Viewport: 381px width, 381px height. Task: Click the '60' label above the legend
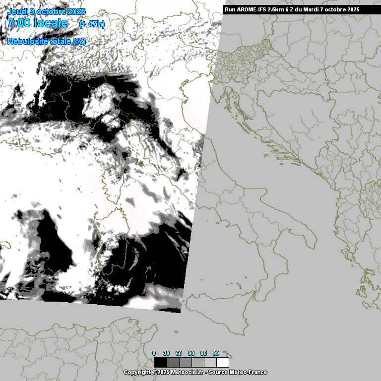[179, 353]
